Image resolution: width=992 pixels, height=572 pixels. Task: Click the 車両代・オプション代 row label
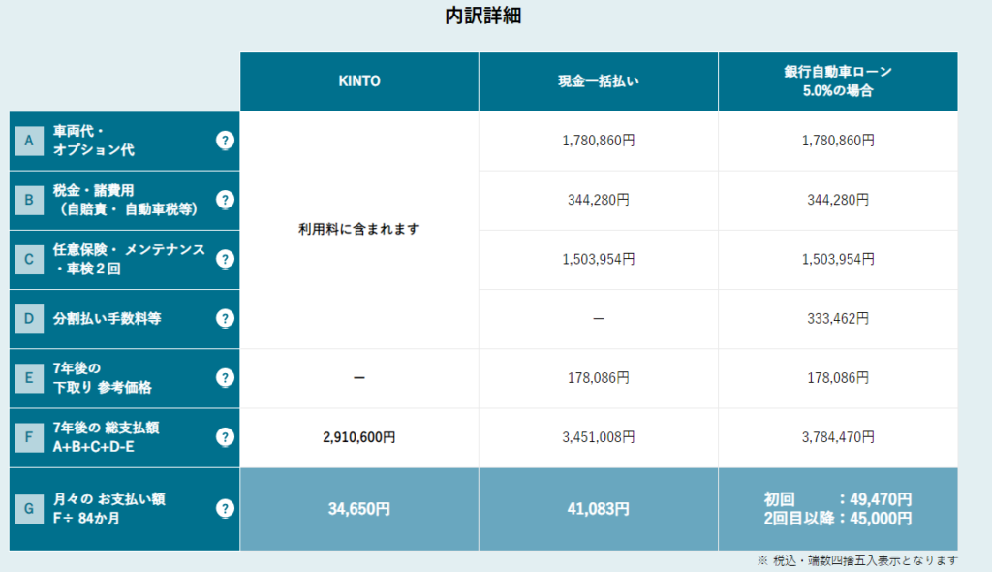(94, 141)
